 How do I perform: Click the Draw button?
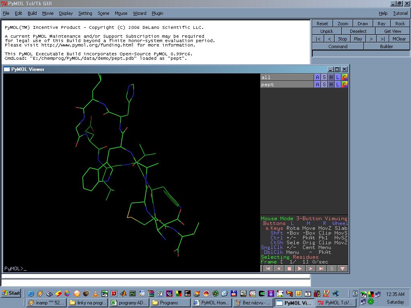coord(363,24)
